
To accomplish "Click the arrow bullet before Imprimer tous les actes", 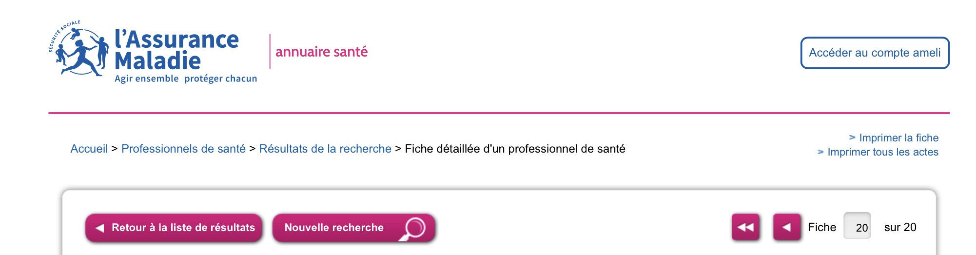I will point(820,152).
